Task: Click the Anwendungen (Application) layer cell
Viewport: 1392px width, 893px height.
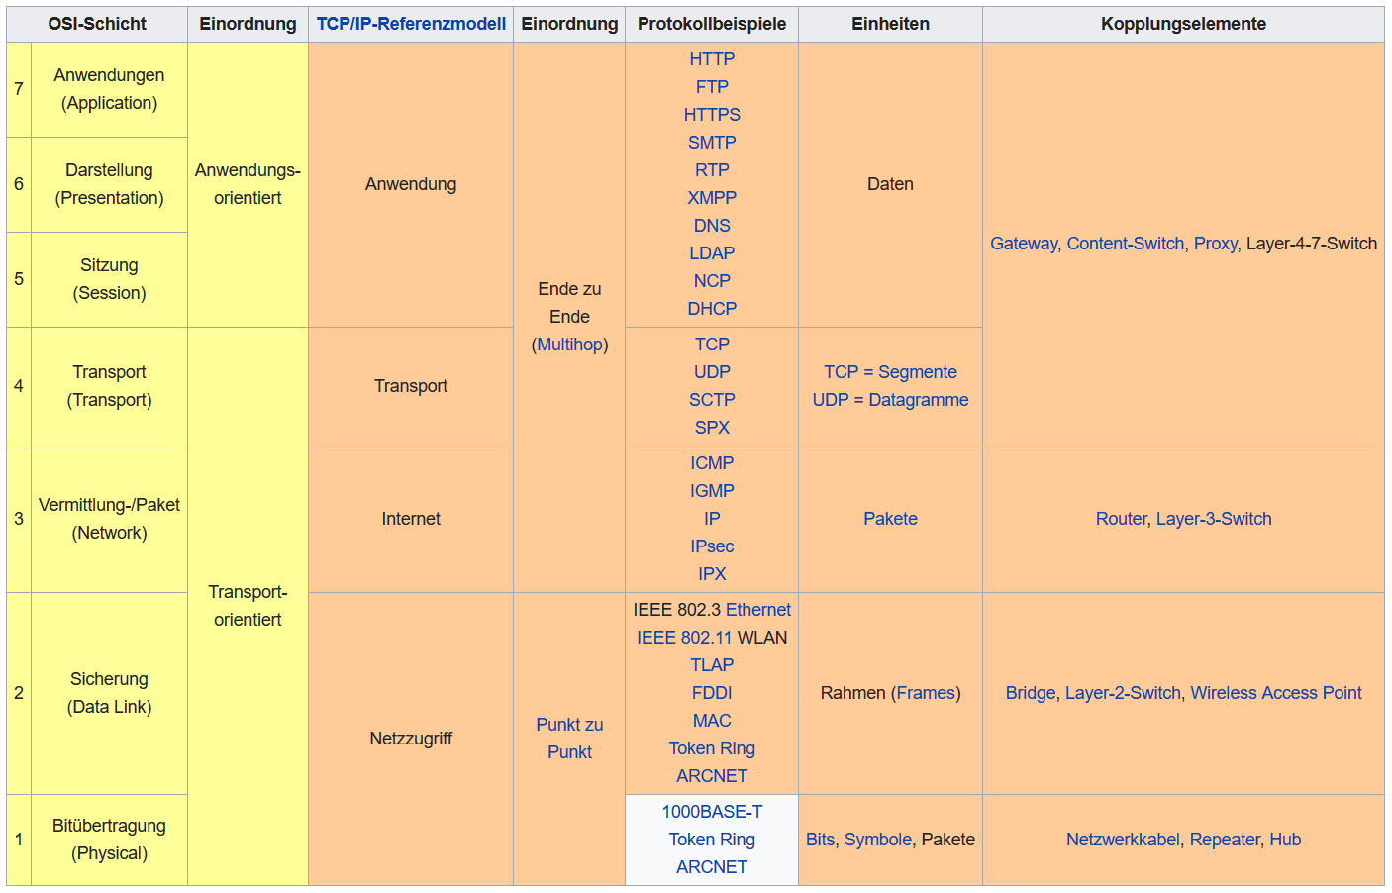Action: tap(109, 89)
